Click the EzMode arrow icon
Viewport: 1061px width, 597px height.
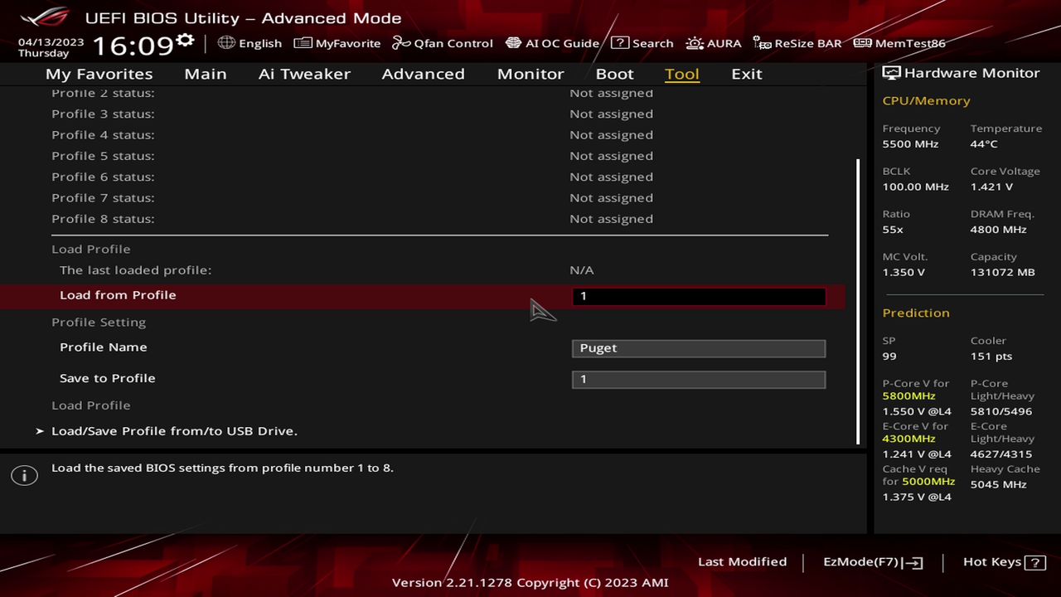coord(913,562)
